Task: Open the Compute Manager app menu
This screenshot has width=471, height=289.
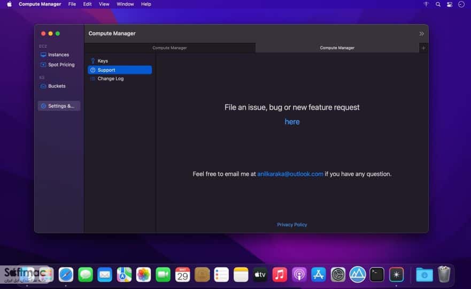Action: [x=40, y=4]
